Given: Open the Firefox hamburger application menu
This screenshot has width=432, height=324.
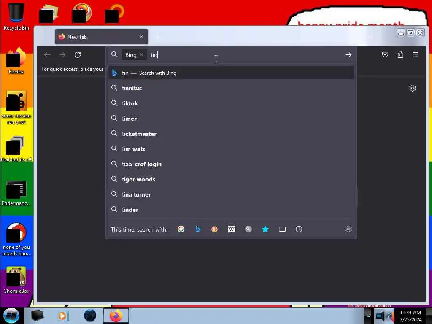Looking at the screenshot, I should pos(416,54).
